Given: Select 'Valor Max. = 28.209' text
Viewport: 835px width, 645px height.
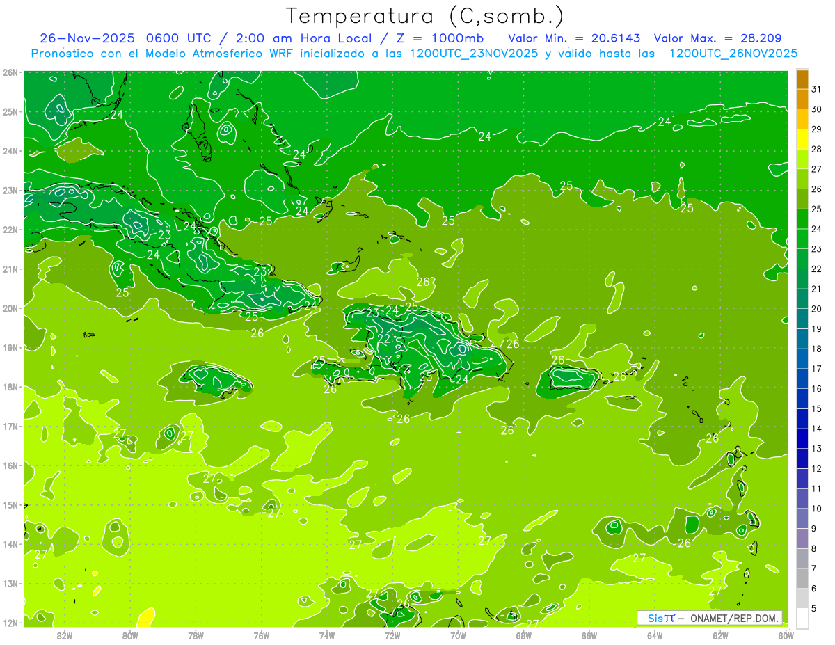Looking at the screenshot, I should pyautogui.click(x=717, y=38).
